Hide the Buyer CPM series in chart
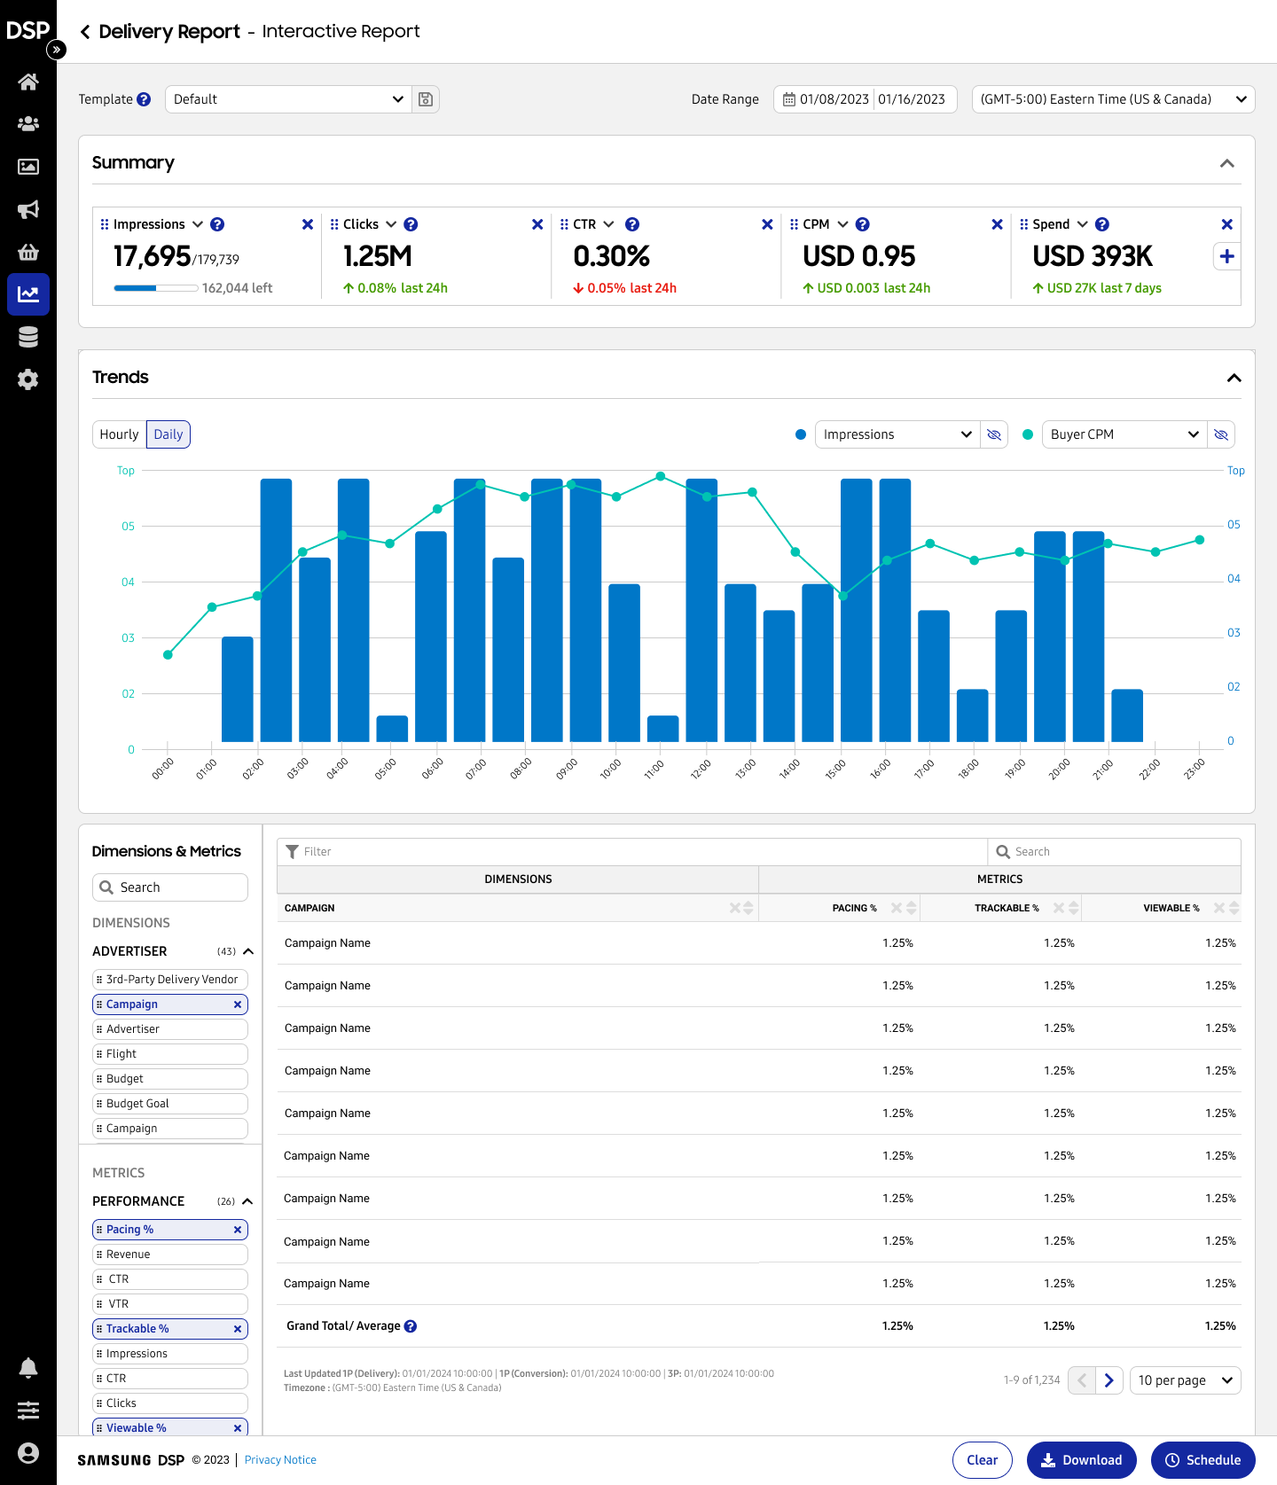Screen dimensions: 1277x1485 [1221, 434]
